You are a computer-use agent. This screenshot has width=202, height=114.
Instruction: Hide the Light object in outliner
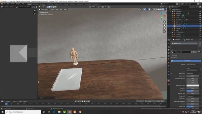pyautogui.click(x=200, y=30)
